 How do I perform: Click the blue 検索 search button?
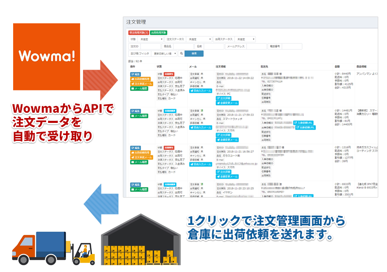pyautogui.click(x=194, y=53)
